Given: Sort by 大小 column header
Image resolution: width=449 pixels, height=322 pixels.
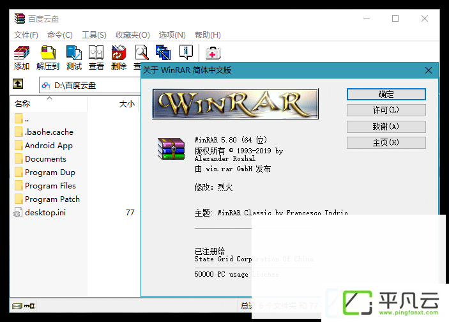Looking at the screenshot, I should (x=113, y=103).
